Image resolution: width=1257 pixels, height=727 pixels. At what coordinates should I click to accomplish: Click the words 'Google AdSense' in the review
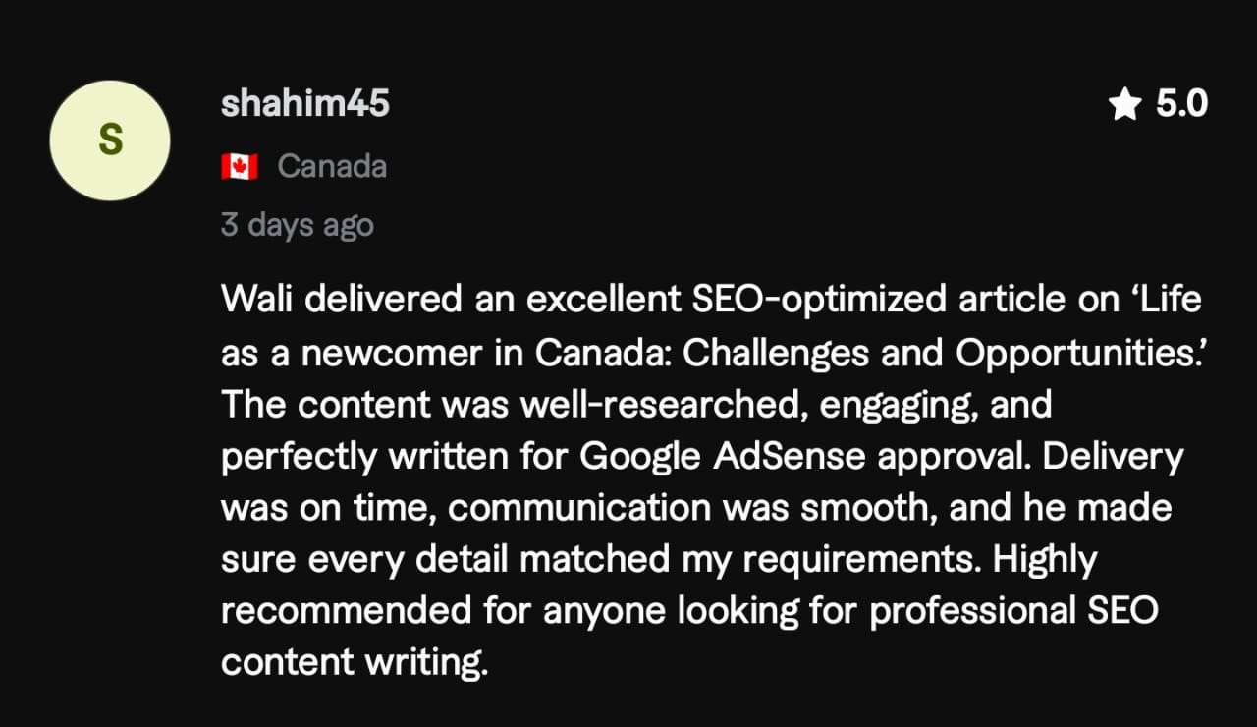point(724,457)
